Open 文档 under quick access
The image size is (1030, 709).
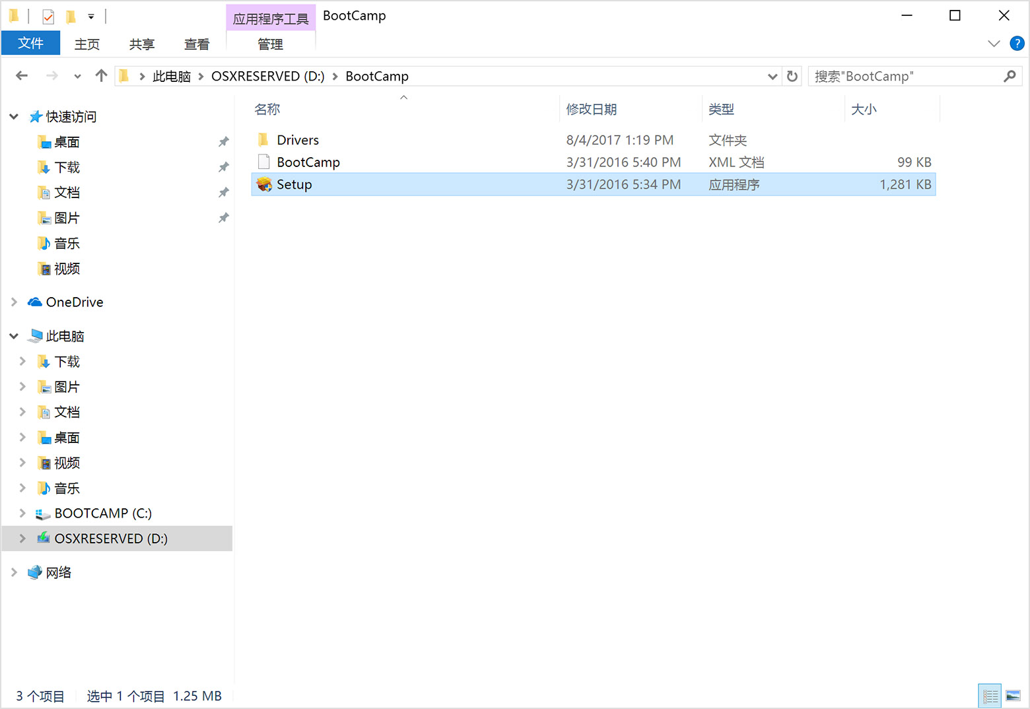coord(67,192)
